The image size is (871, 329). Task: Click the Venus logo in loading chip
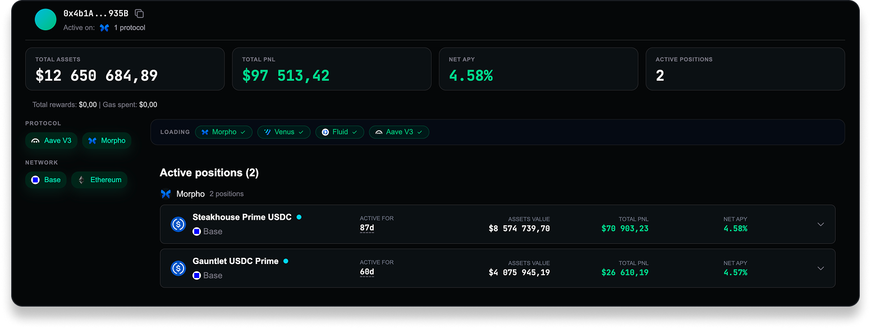pyautogui.click(x=267, y=132)
